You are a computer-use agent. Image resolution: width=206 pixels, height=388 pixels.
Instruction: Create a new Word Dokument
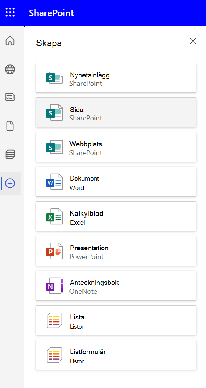point(116,182)
